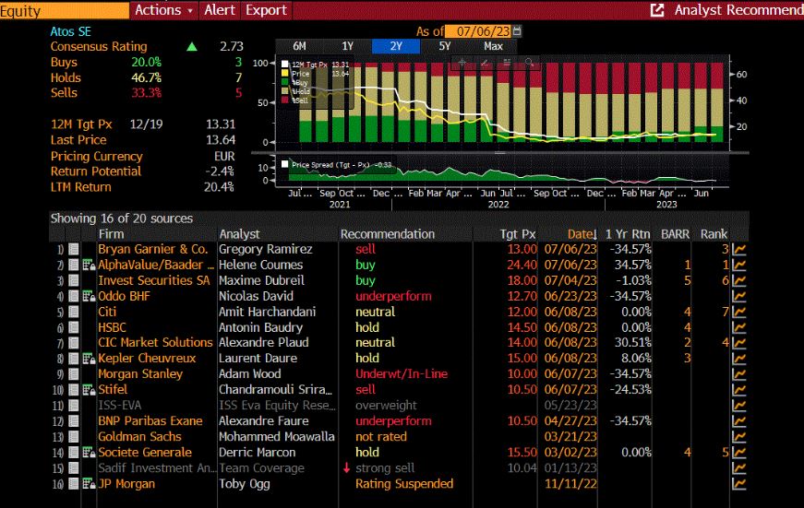Select the chart zoom magnifier tool
Viewport: 804px width, 508px height.
click(x=529, y=63)
